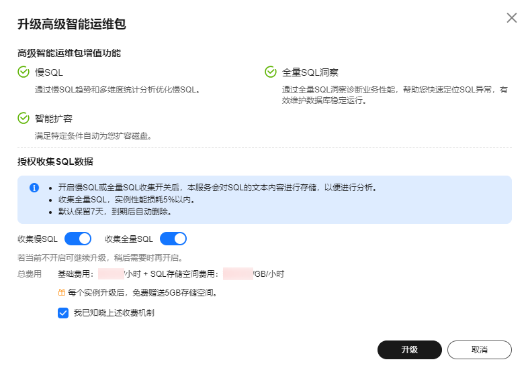Click the 授权收集SQL数据 section heading

55,162
